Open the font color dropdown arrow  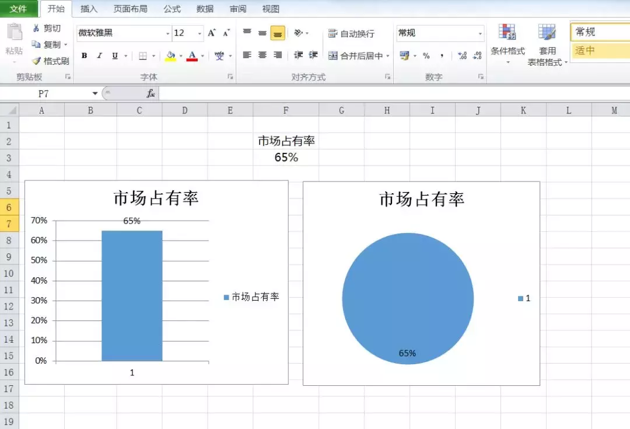(202, 55)
